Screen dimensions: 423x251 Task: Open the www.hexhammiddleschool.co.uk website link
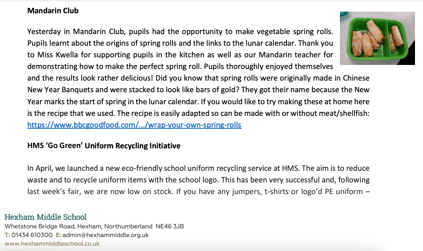tap(52, 243)
